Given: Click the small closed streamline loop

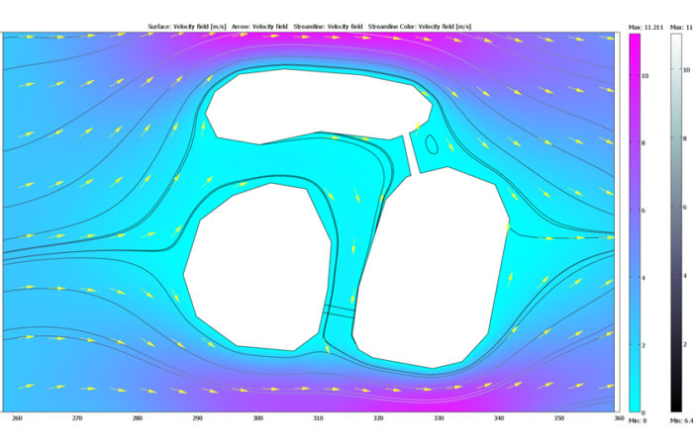Looking at the screenshot, I should tap(432, 143).
